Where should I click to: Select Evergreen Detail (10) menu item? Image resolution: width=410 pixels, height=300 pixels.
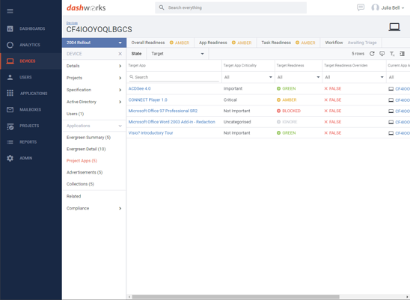point(86,149)
